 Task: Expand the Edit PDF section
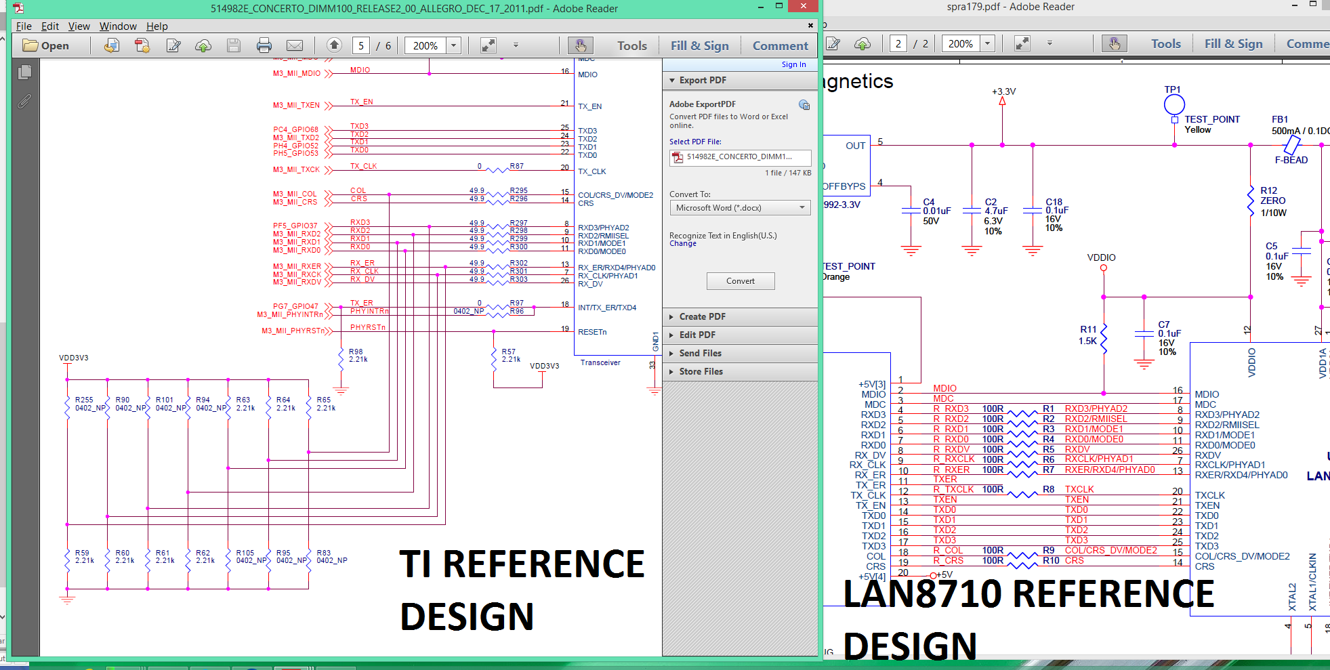click(697, 335)
